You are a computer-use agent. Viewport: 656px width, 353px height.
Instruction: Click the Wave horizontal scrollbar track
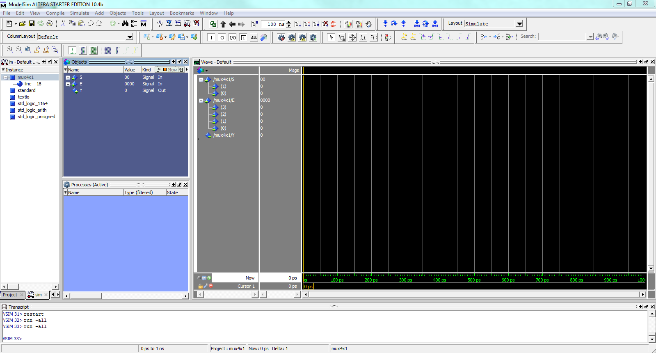tap(474, 294)
